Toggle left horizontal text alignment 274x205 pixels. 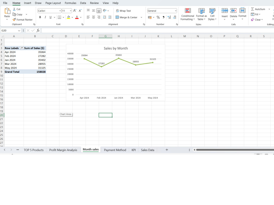click(88, 17)
